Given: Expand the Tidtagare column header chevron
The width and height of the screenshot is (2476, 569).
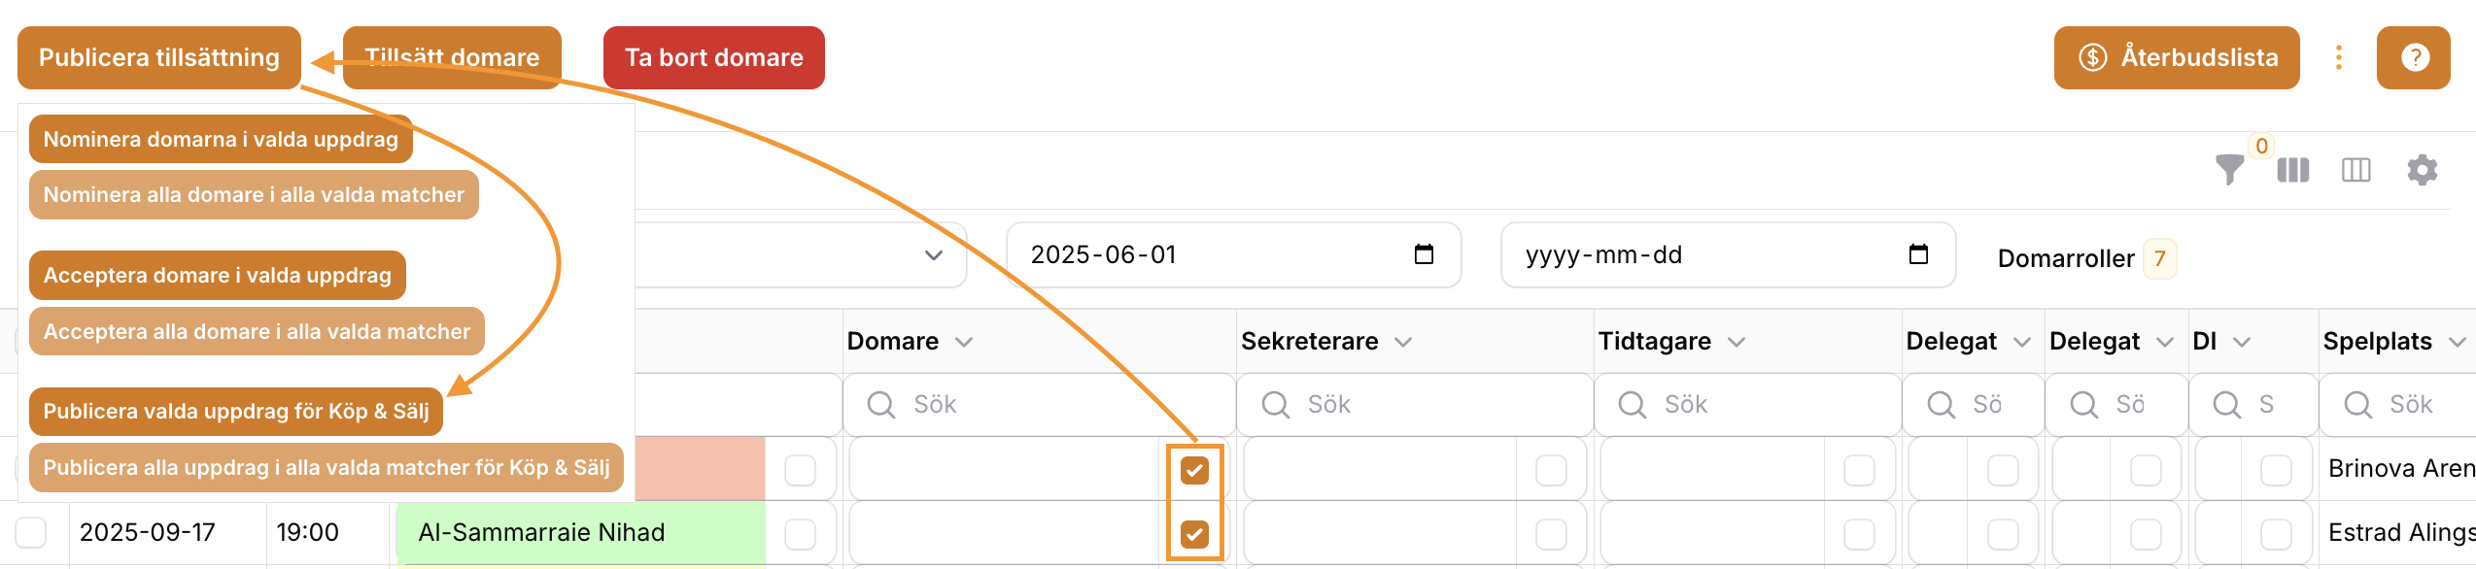Looking at the screenshot, I should pyautogui.click(x=1737, y=342).
